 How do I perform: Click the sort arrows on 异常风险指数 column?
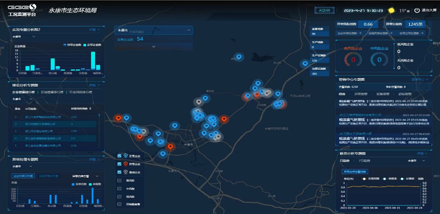[x=90, y=108]
